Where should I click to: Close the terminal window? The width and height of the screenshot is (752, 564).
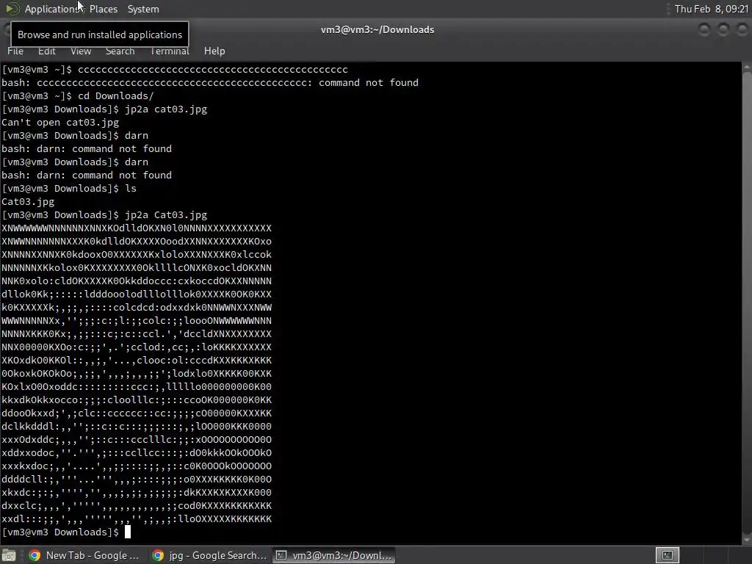(742, 29)
